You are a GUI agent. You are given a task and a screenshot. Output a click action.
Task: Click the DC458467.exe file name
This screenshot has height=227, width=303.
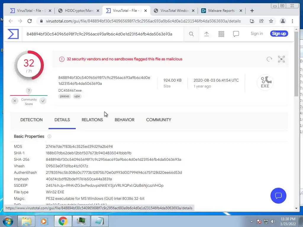coord(70,90)
